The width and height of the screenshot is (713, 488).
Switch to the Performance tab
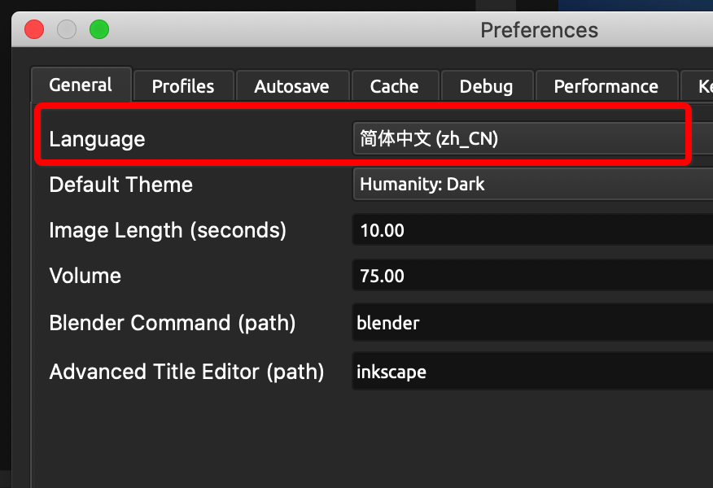click(606, 86)
